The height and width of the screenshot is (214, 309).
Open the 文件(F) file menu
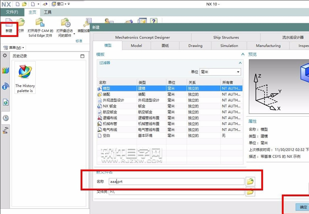click(12, 12)
